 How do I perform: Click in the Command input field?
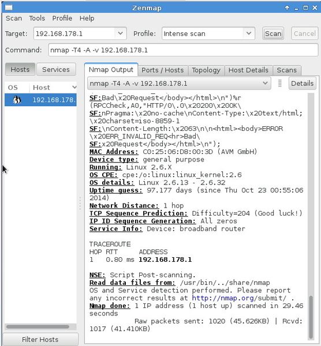(x=183, y=50)
